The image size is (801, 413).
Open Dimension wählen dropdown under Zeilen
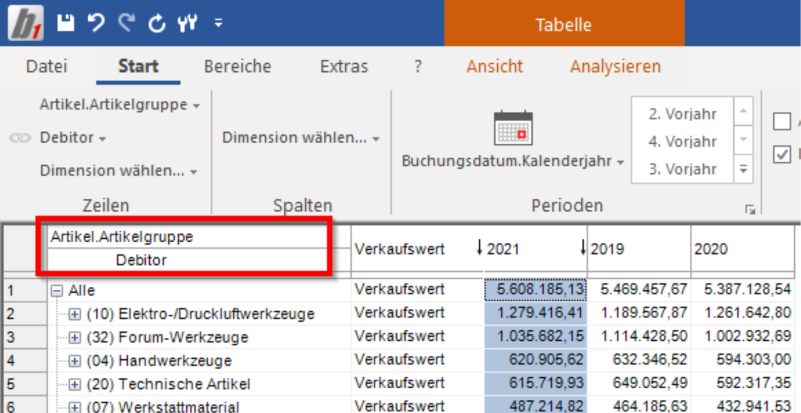[119, 170]
